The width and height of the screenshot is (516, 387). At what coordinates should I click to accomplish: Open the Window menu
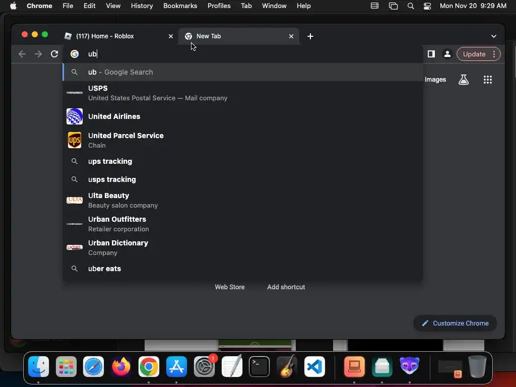click(274, 6)
